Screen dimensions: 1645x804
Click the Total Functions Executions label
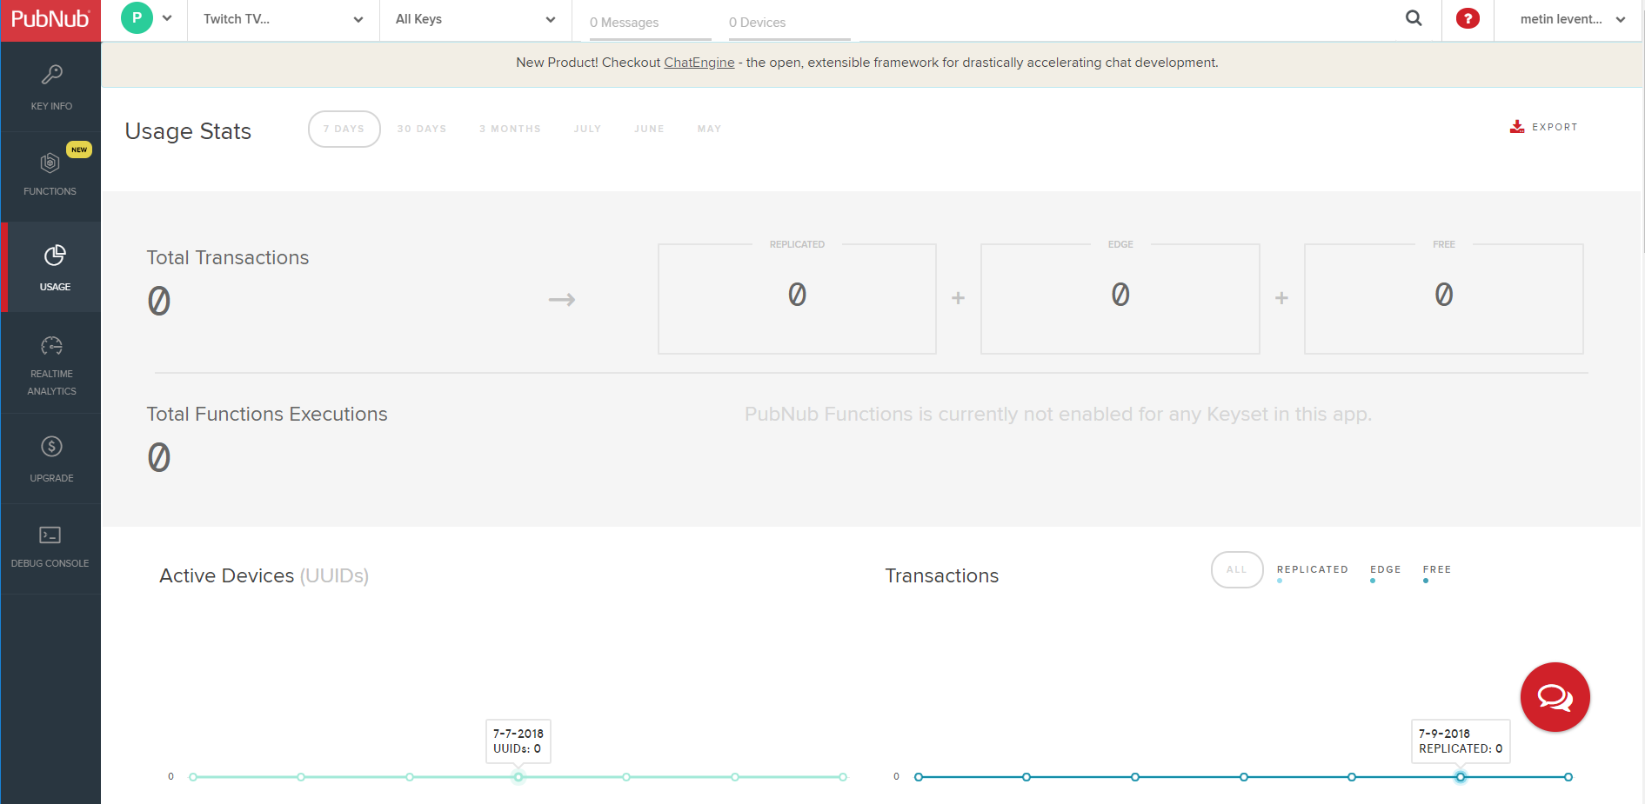coord(267,414)
